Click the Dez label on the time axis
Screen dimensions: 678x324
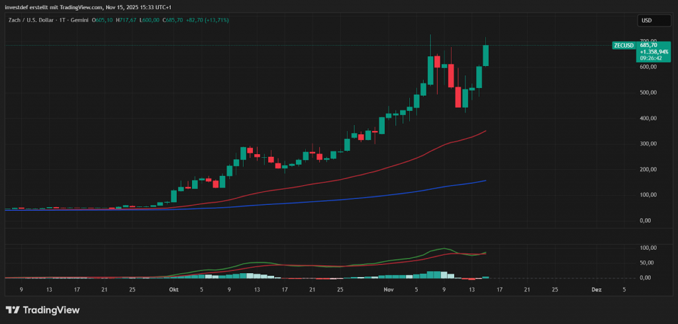tap(596, 290)
